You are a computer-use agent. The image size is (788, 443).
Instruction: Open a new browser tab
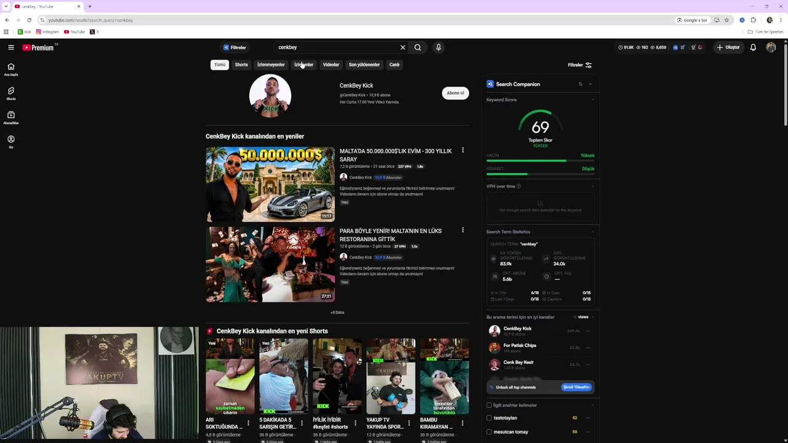click(90, 6)
